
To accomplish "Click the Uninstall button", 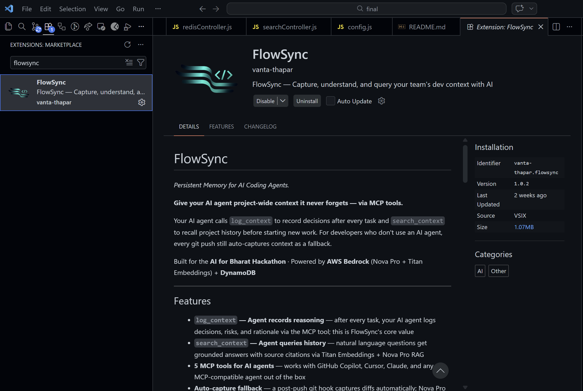I will pos(307,101).
